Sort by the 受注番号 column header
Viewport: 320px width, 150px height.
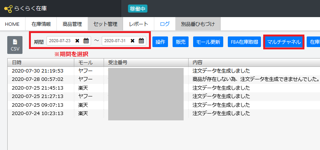(x=146, y=63)
